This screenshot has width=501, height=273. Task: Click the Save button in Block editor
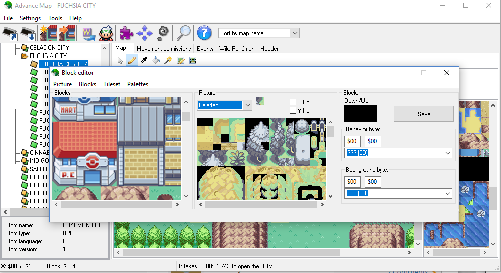pos(424,114)
